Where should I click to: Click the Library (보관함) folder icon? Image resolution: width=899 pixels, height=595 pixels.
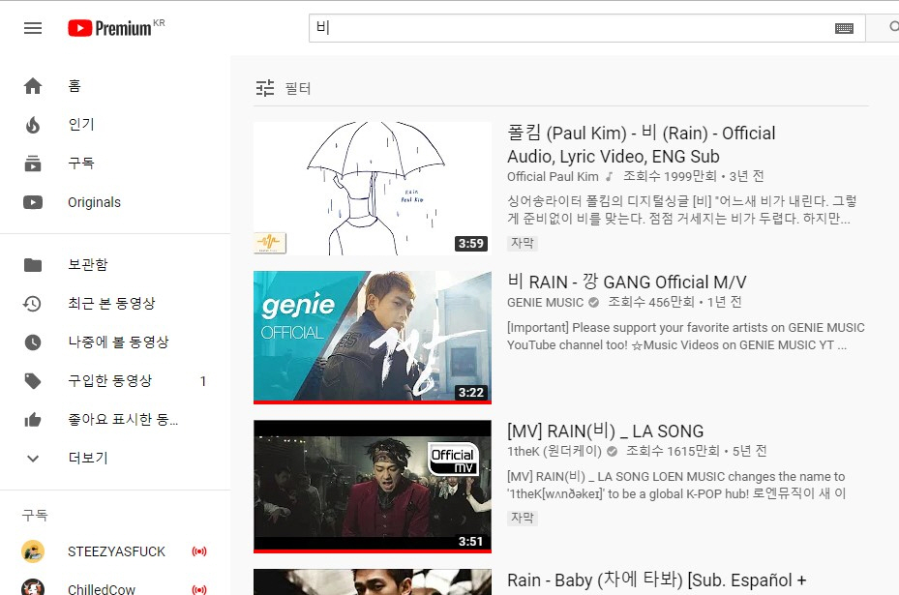tap(33, 265)
